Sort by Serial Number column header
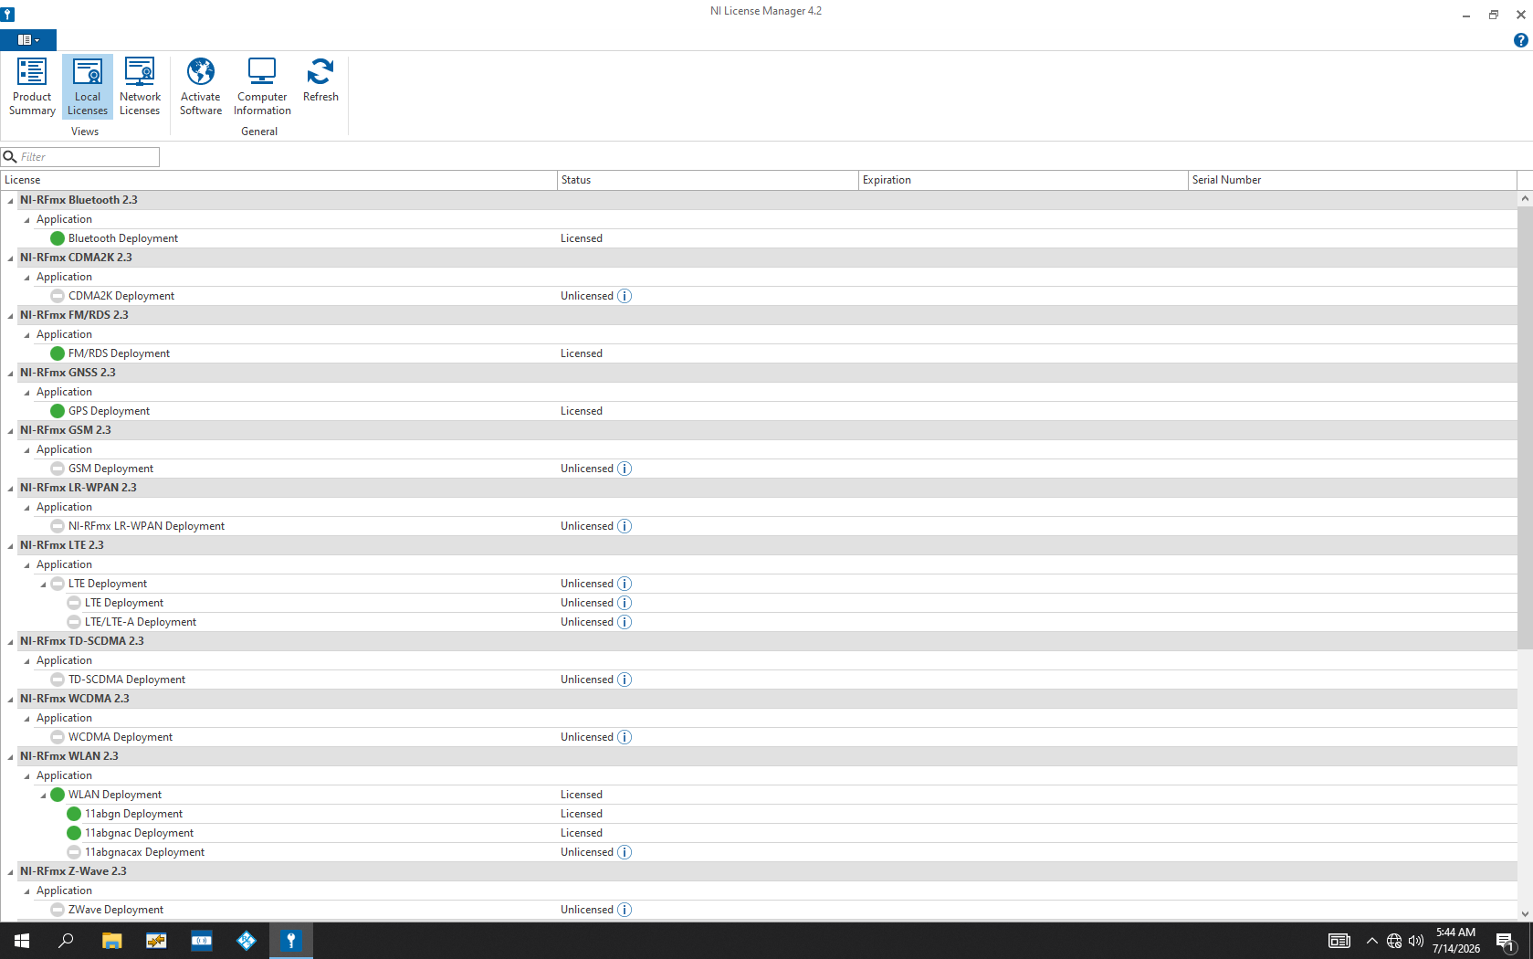Screen dimensions: 1533x959 1352,180
